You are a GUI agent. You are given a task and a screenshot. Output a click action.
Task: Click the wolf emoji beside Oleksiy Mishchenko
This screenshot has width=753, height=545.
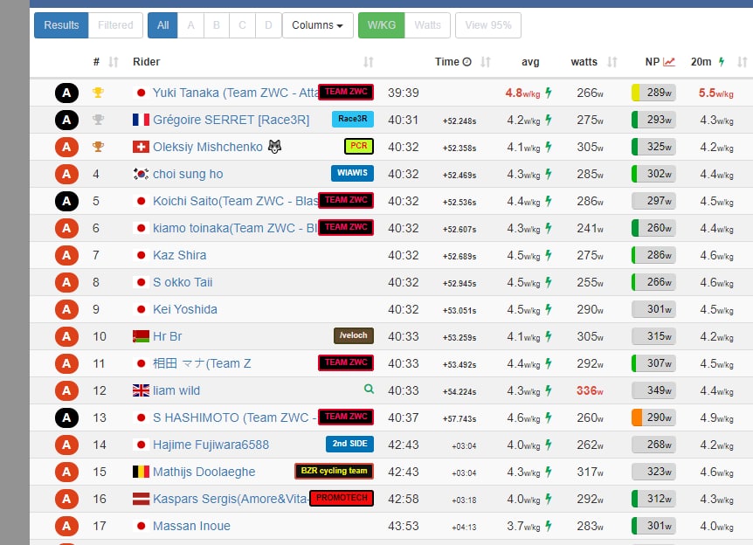click(x=274, y=147)
